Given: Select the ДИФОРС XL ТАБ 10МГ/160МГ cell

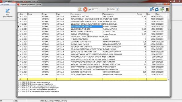Looking at the screenshot, I should click(x=87, y=52).
